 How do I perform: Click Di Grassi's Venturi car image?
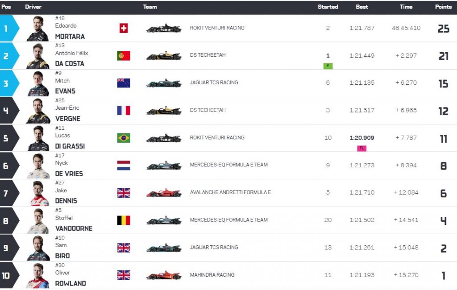click(x=164, y=138)
